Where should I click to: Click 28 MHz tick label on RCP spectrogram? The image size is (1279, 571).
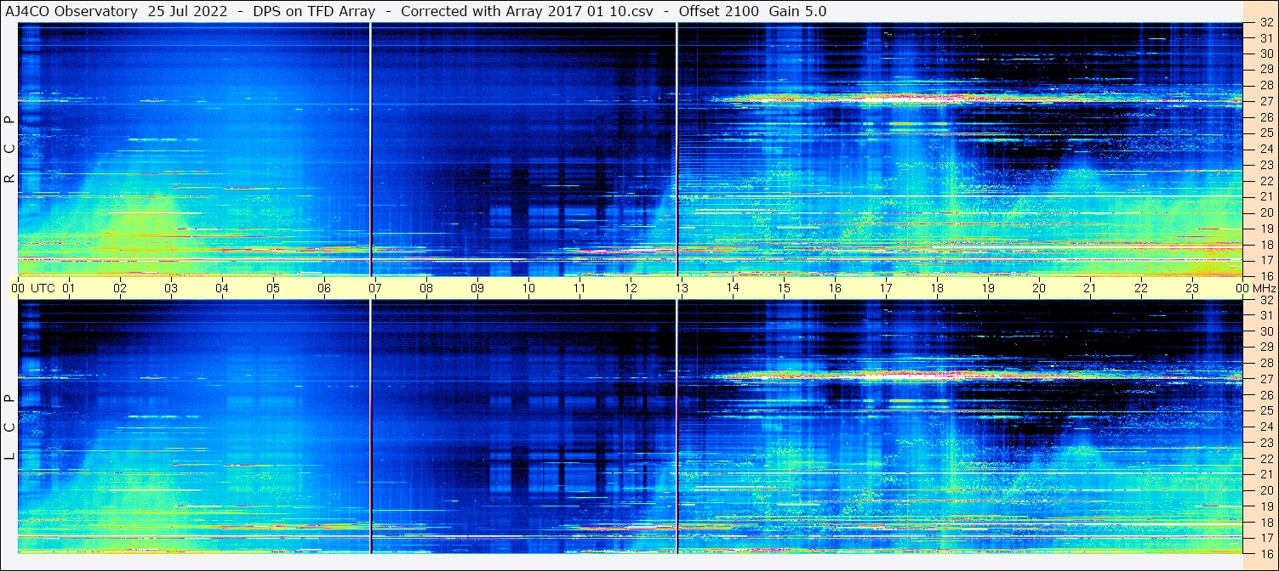[x=1265, y=86]
